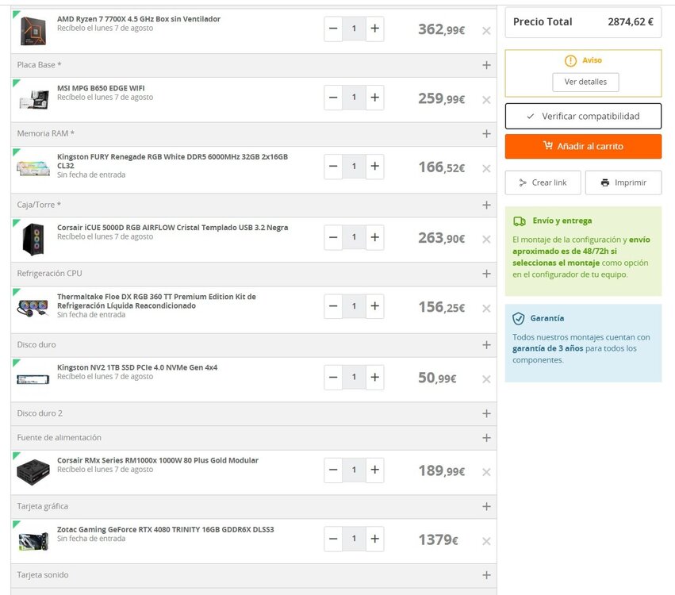The width and height of the screenshot is (675, 595).
Task: Click the Envío y entrega truck icon
Action: [x=520, y=221]
